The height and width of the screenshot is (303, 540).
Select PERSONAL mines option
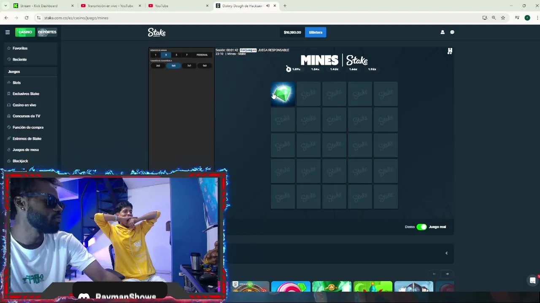[x=202, y=55]
